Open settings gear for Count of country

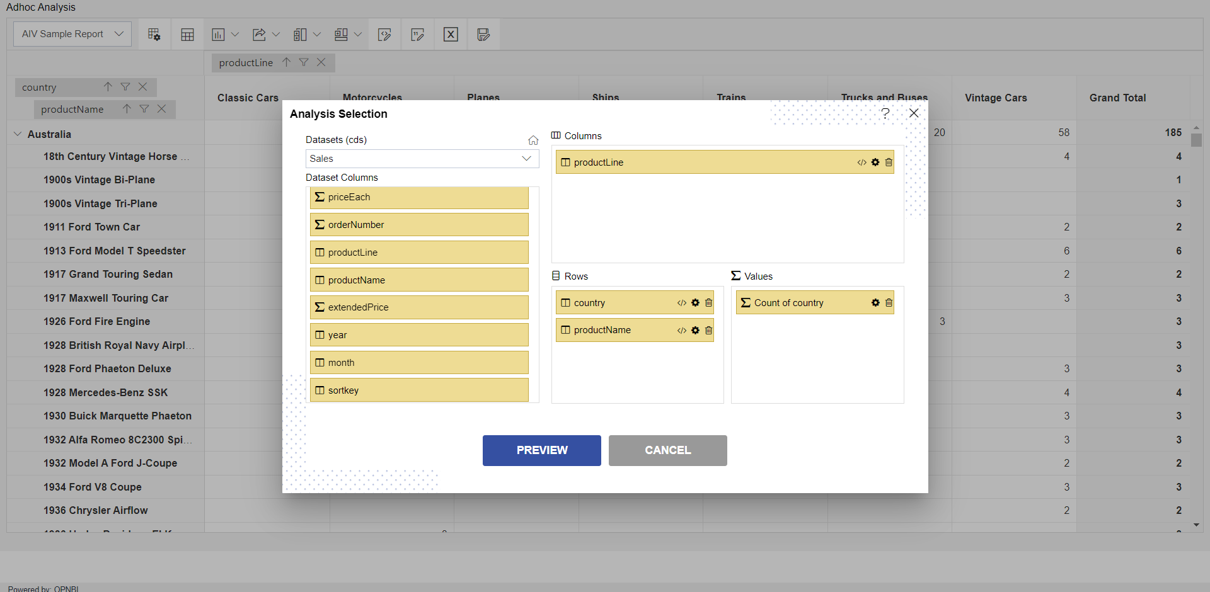[x=875, y=303]
